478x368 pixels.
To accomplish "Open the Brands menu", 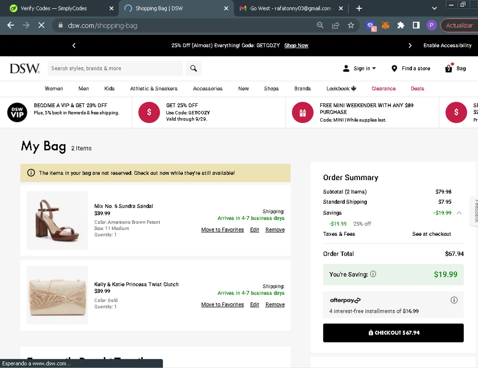I will click(x=303, y=89).
